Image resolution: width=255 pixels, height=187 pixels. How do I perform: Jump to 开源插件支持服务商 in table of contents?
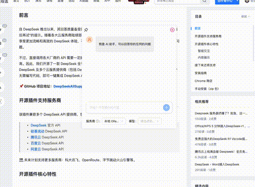tap(208, 36)
